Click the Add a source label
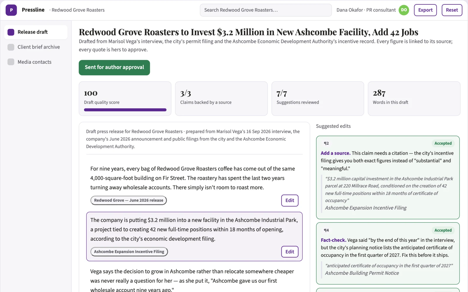 335,153
